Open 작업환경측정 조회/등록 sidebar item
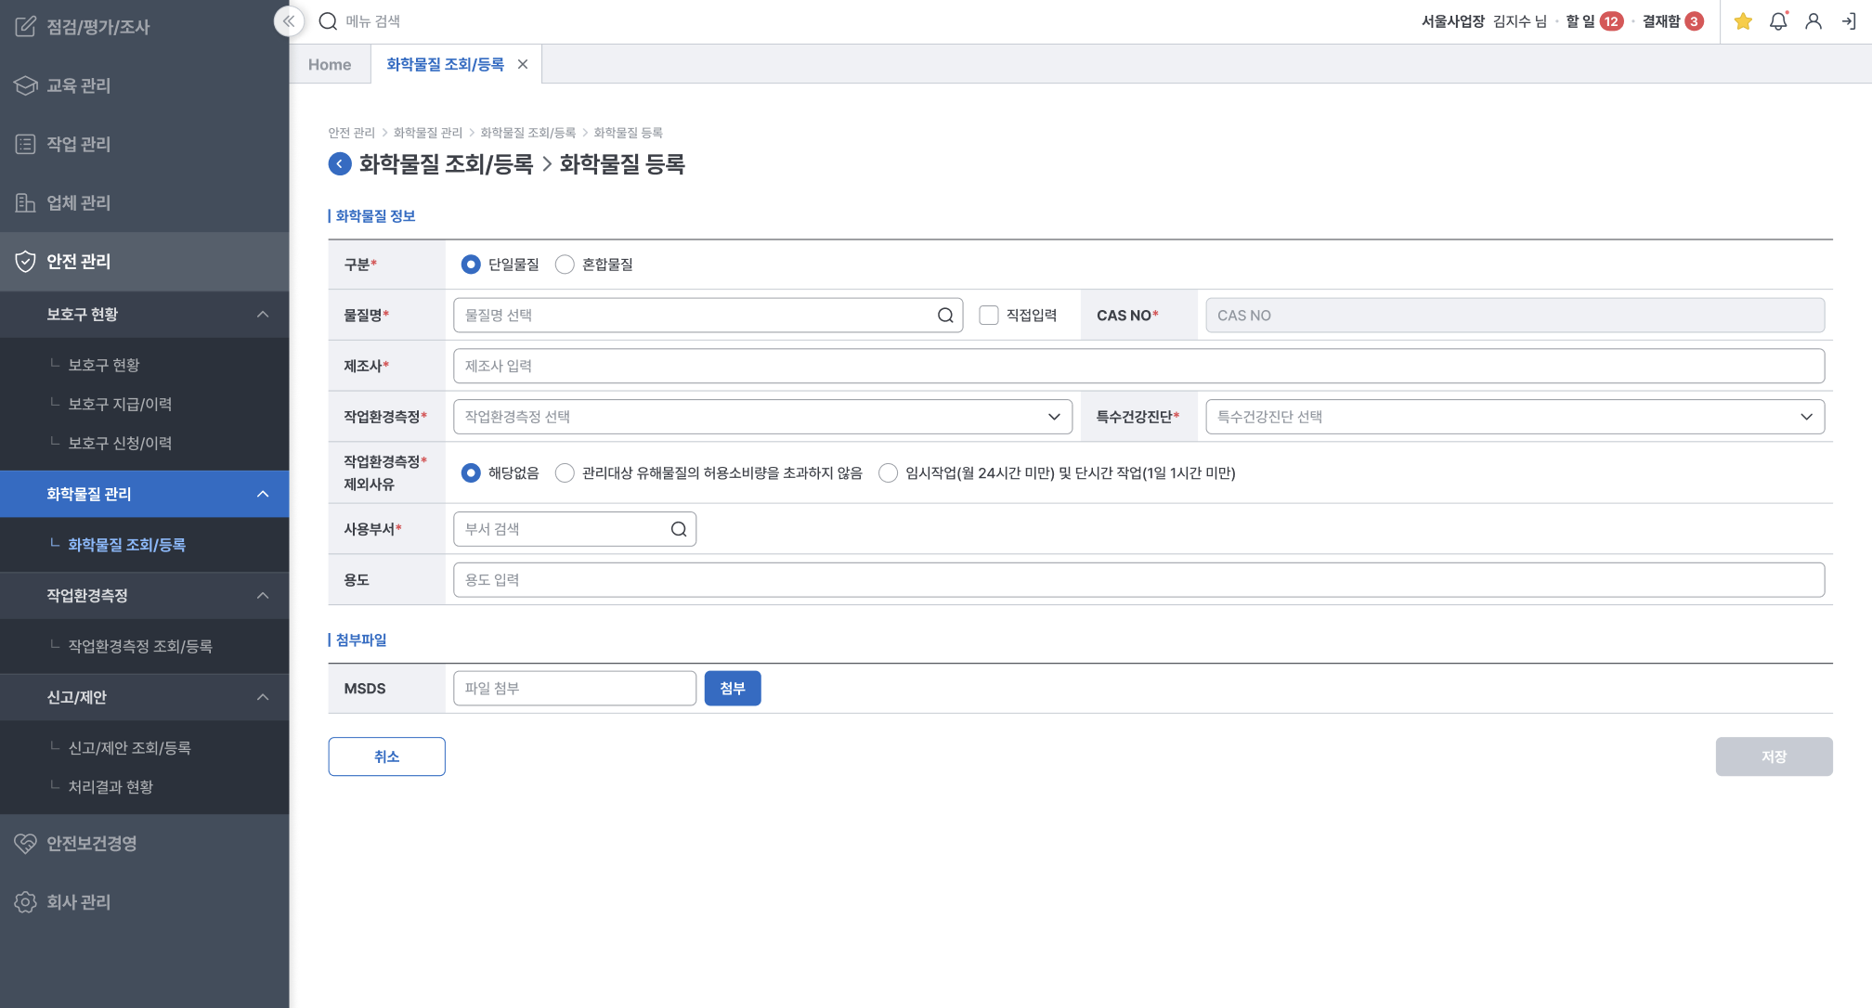The height and width of the screenshot is (1008, 1872). [x=140, y=646]
